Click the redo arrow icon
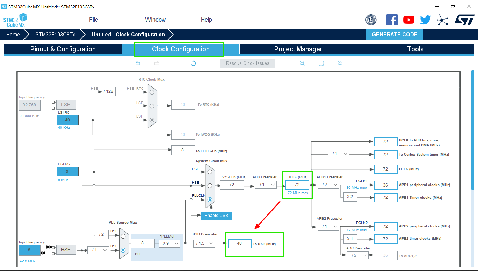 click(157, 63)
